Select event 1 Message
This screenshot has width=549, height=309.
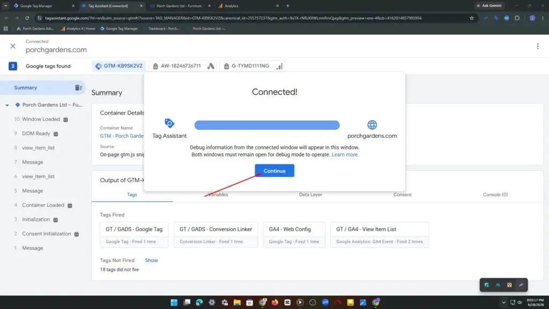coord(33,248)
